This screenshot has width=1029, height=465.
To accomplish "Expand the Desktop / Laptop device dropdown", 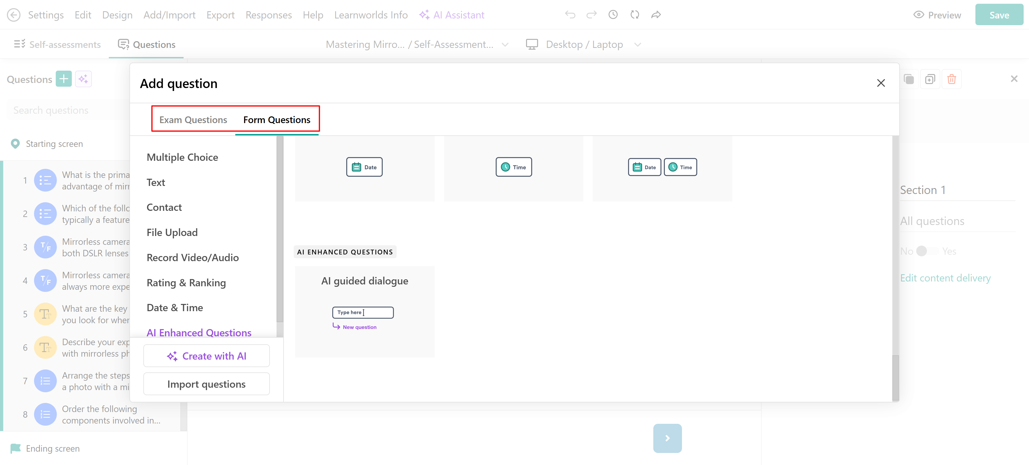I will tap(637, 45).
